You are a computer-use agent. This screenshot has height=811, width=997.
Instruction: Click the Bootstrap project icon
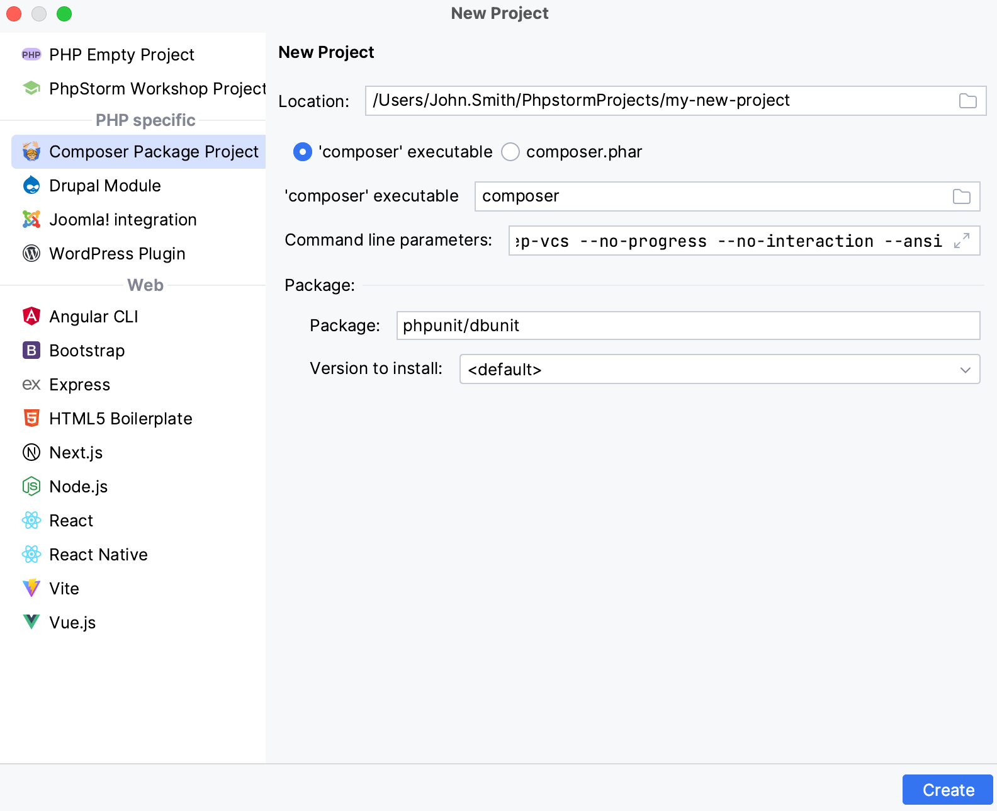click(31, 351)
